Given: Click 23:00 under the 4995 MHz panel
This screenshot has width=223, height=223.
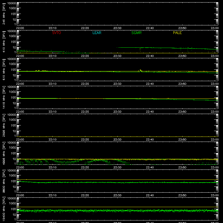Looking at the screenshot, I should tap(215, 168).
